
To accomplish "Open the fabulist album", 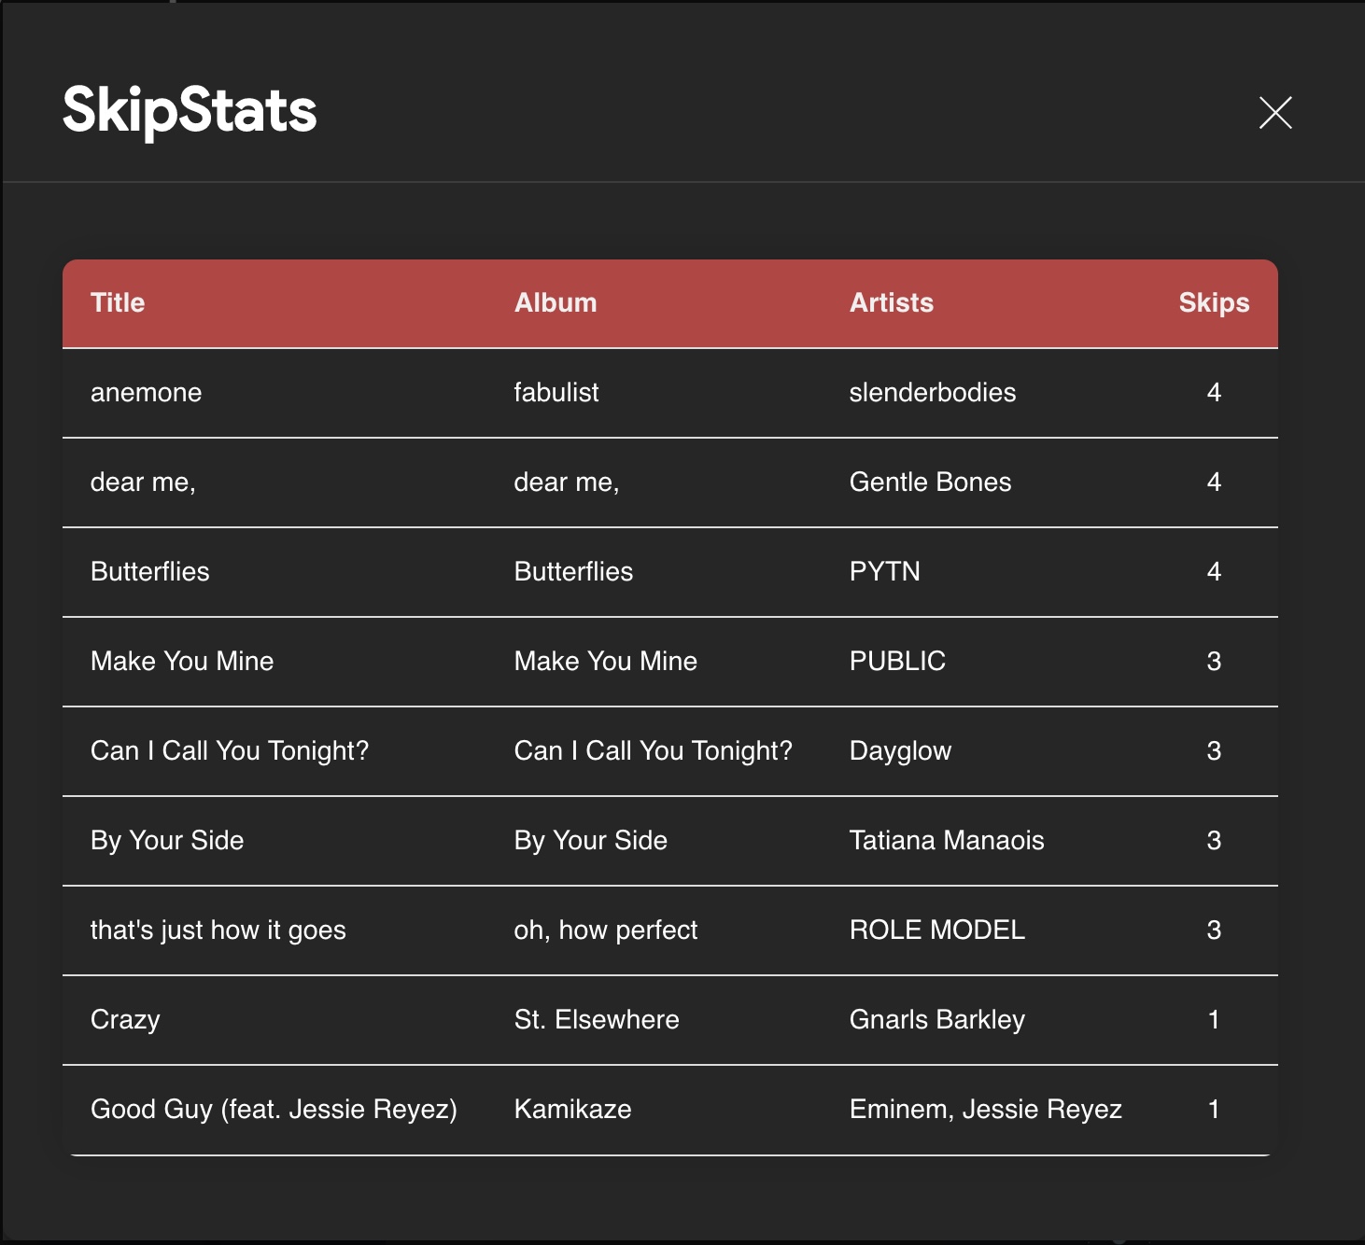I will pos(556,392).
